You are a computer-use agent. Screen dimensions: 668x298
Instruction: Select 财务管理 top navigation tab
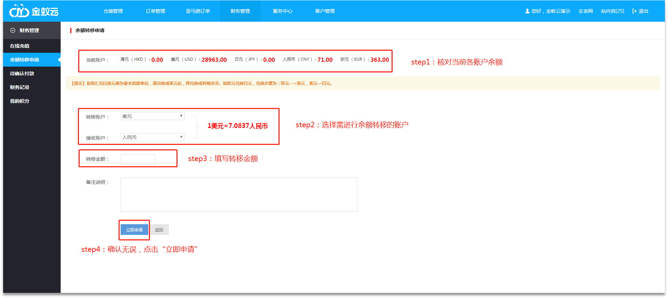click(240, 11)
